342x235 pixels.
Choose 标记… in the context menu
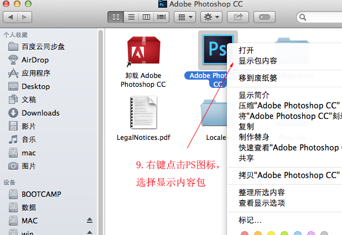tap(250, 220)
